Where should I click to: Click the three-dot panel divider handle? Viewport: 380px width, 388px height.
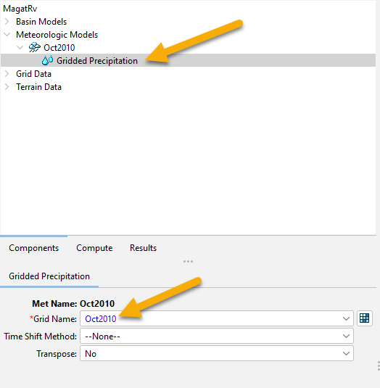tap(188, 261)
